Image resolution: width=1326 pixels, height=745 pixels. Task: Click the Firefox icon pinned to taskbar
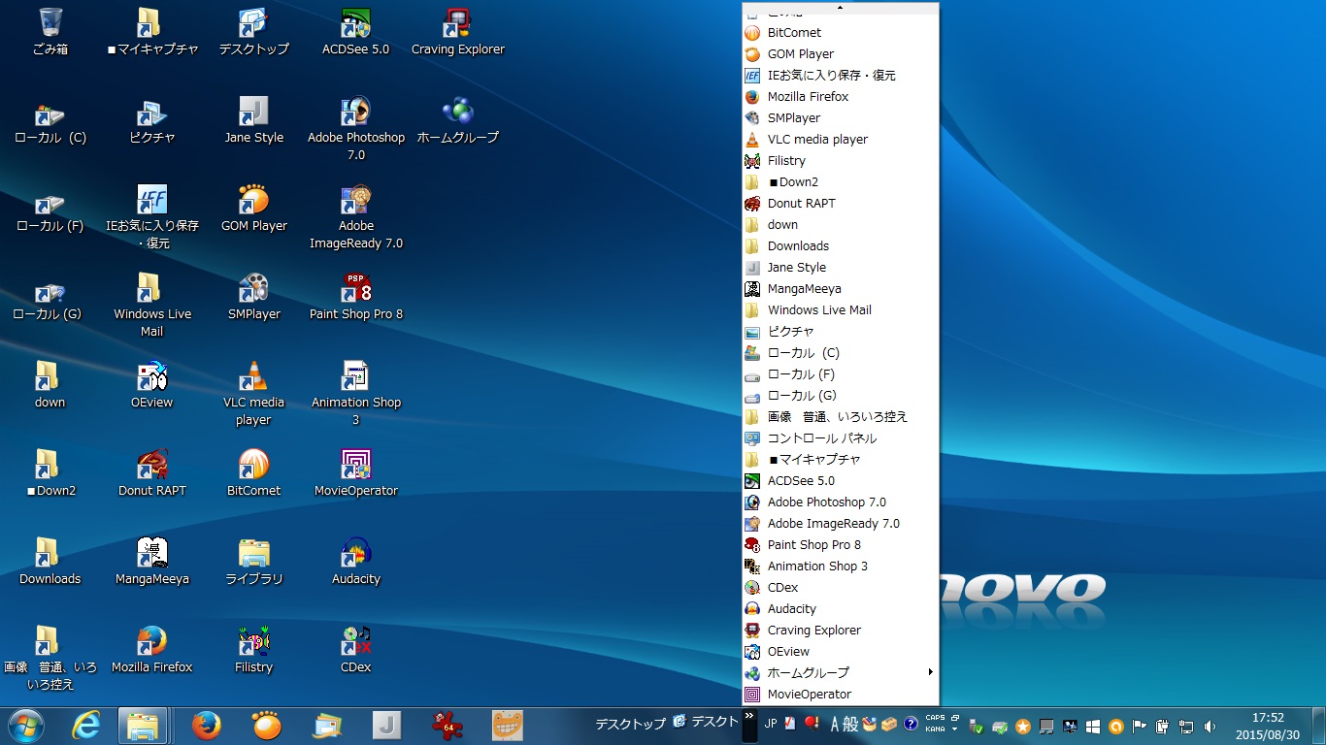click(x=206, y=725)
